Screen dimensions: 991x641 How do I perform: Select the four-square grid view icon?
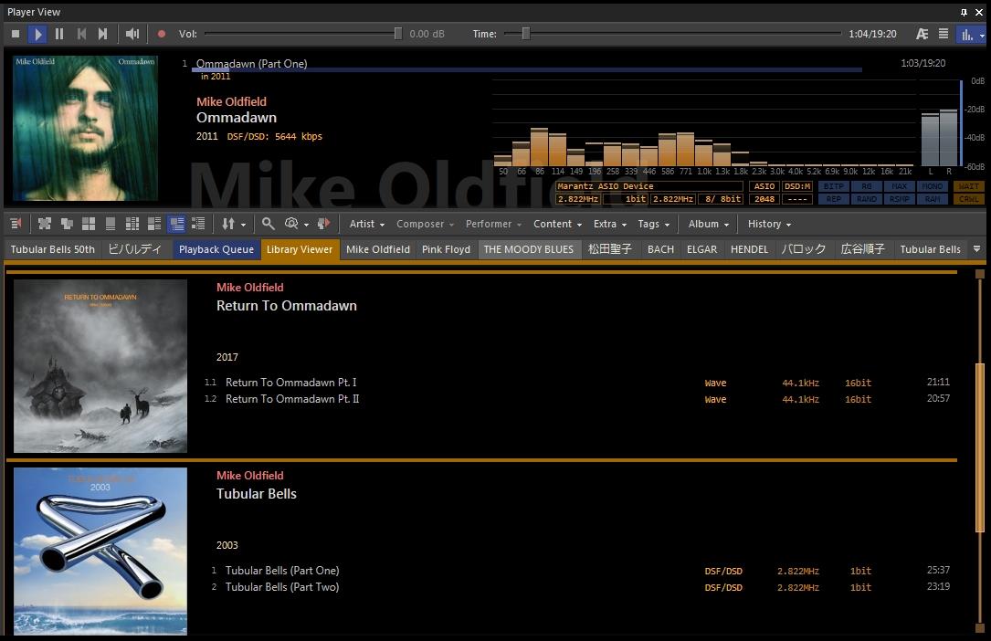pos(89,224)
